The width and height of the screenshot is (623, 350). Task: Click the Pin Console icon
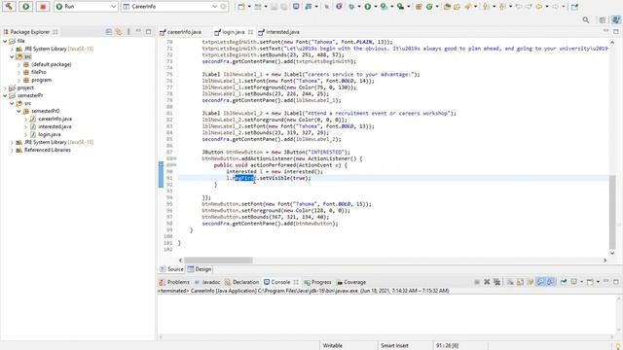click(564, 282)
